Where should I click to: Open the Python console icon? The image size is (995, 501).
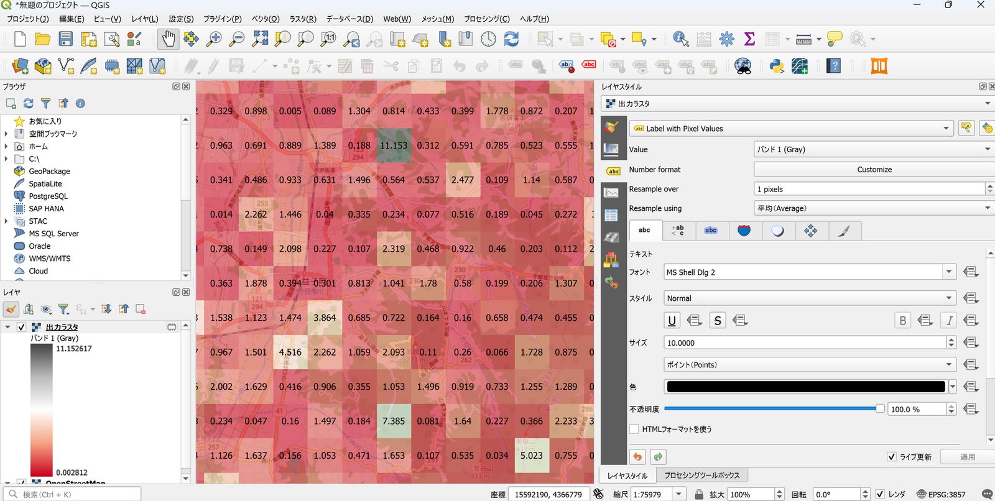point(776,66)
